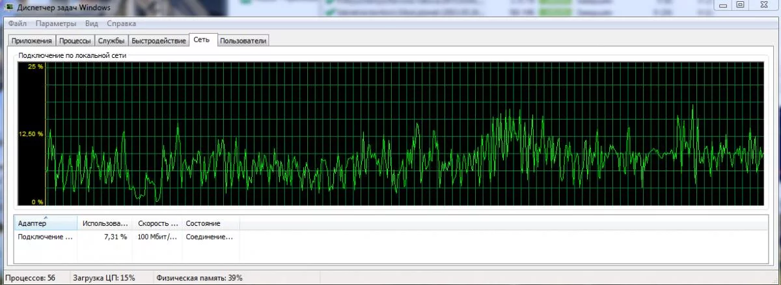Viewport: 781px width, 285px height.
Task: Sort by the Адаптер column header
Action: [45, 224]
